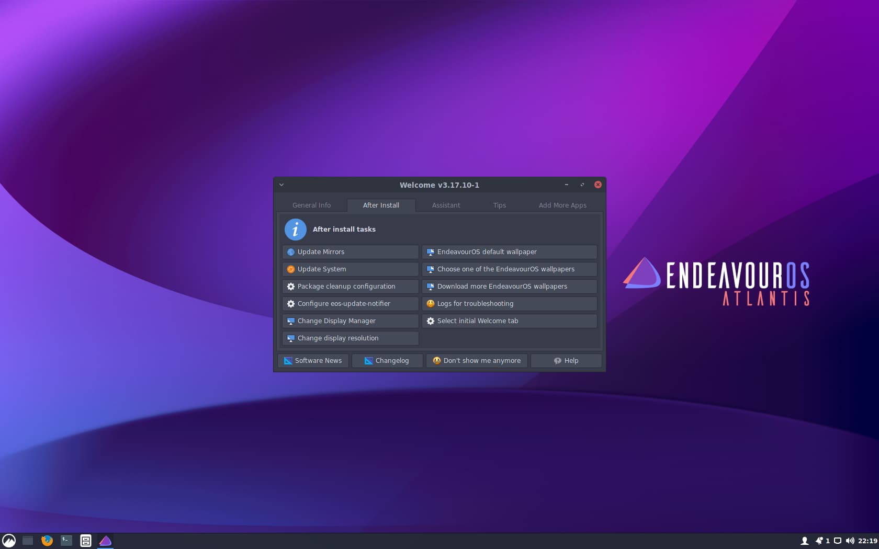Open the Tips tab
The height and width of the screenshot is (549, 879).
(x=499, y=205)
